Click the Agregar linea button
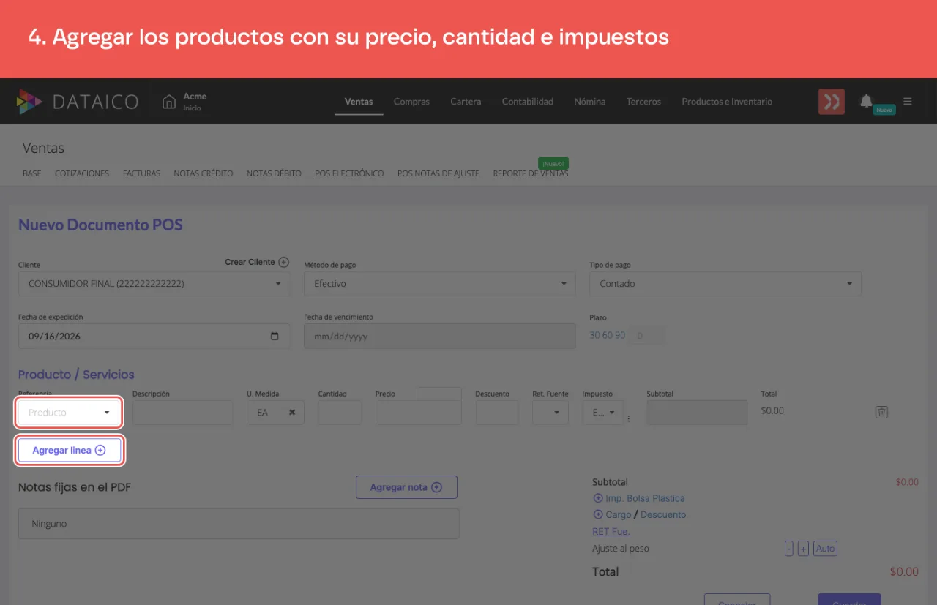 [x=69, y=451]
